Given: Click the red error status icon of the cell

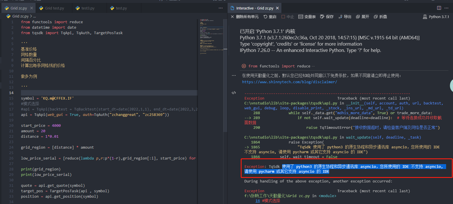Looking at the screenshot, I should click(x=244, y=66).
